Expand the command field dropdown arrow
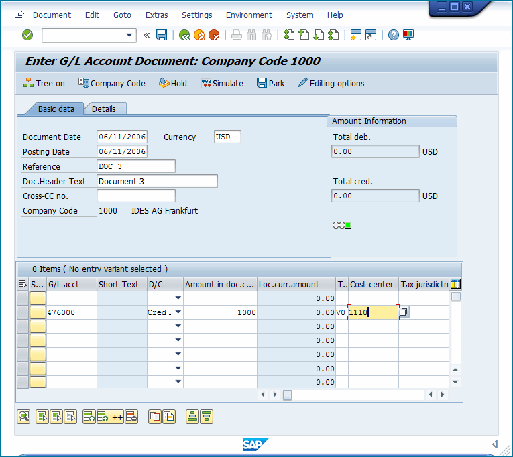This screenshot has height=457, width=513. pyautogui.click(x=129, y=35)
